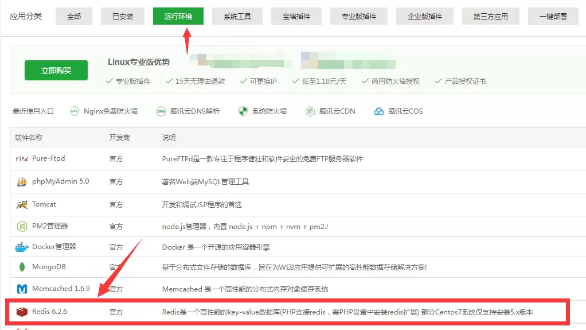Click the 产品授权证书 benefit text
The image size is (586, 330).
[x=465, y=81]
